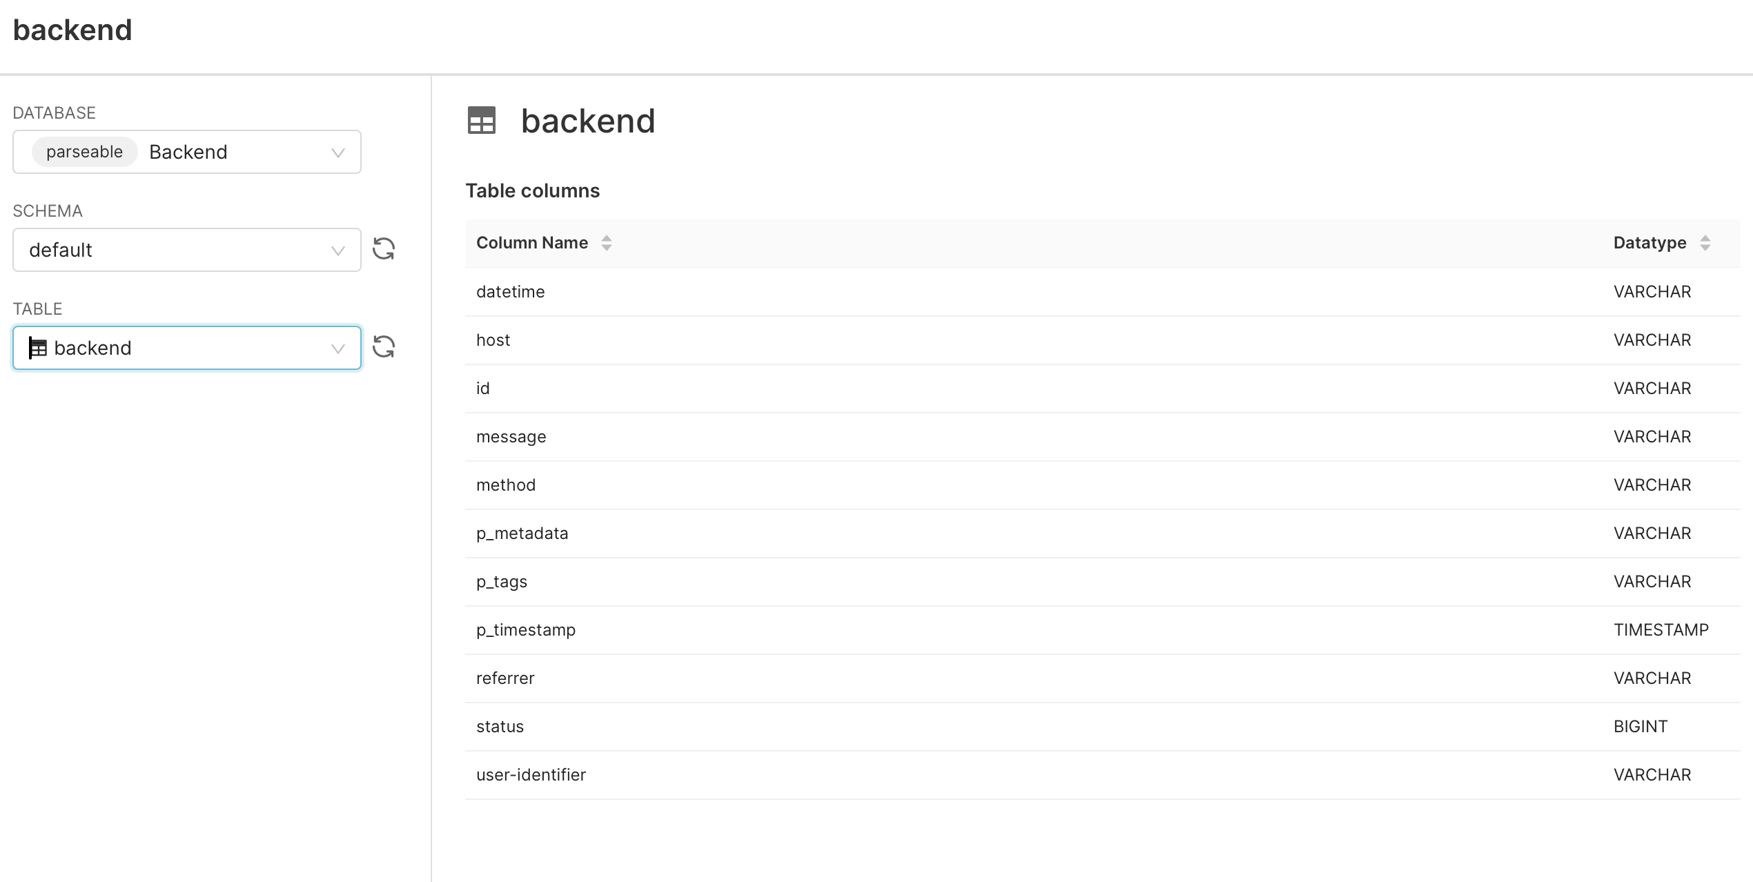Viewport: 1753px width, 882px height.
Task: Select the Backend database label
Action: 187,152
